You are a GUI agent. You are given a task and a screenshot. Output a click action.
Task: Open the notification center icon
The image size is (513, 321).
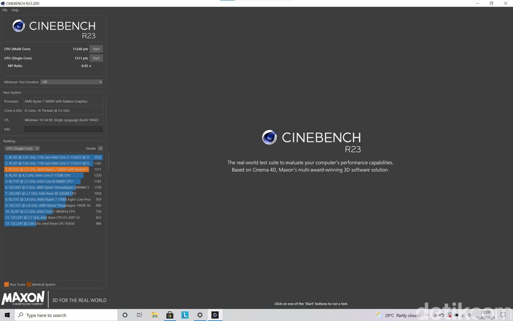click(x=503, y=315)
